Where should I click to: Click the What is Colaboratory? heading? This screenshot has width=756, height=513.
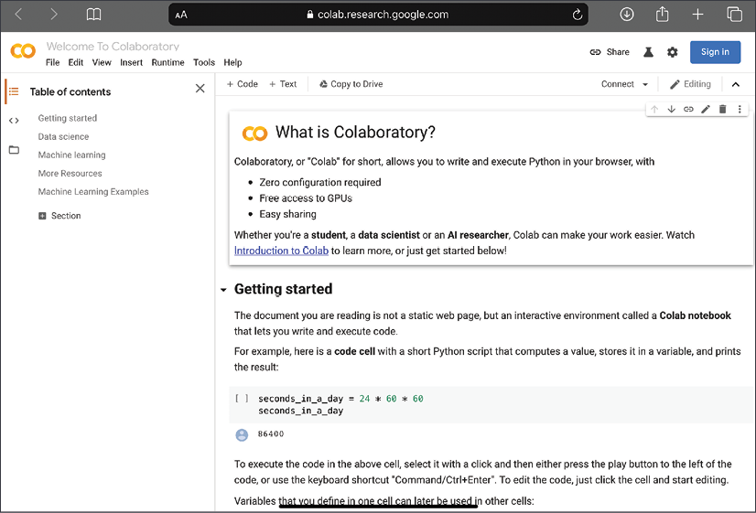click(x=355, y=132)
